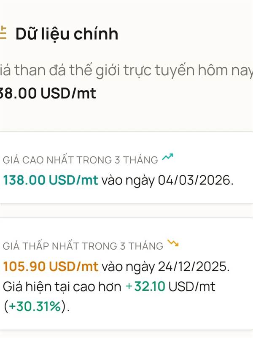Click the orange 105.90 USD/mt value
This screenshot has width=253, height=338.
pos(51,267)
